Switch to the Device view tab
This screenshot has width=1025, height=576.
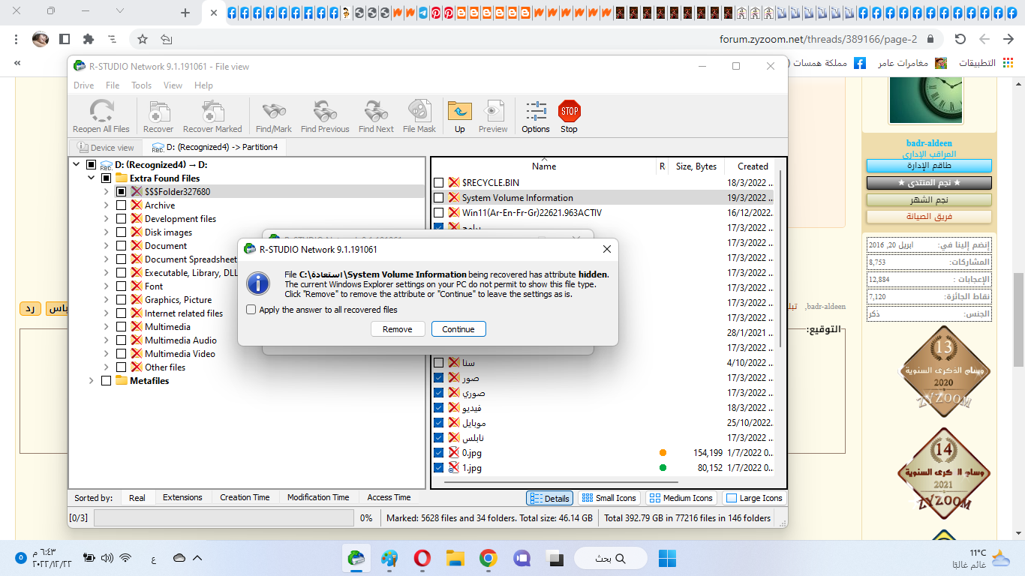pos(105,147)
